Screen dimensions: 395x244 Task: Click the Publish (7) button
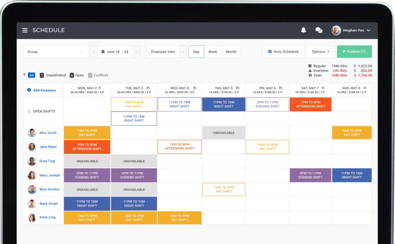click(354, 52)
